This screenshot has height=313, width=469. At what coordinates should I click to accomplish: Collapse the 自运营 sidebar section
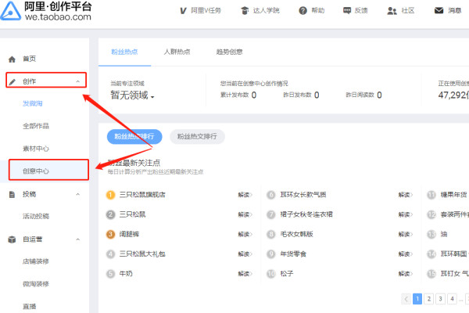coord(77,239)
